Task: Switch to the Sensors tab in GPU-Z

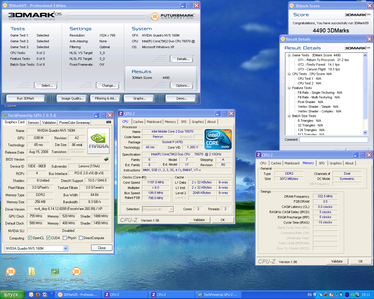Action: (33, 123)
